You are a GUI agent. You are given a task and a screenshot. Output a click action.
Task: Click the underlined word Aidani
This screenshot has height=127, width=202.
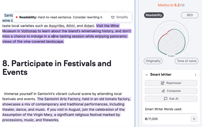coord(89,26)
